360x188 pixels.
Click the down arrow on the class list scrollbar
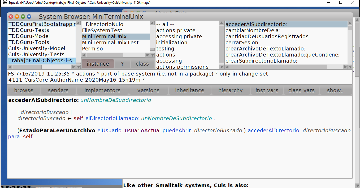(152, 55)
